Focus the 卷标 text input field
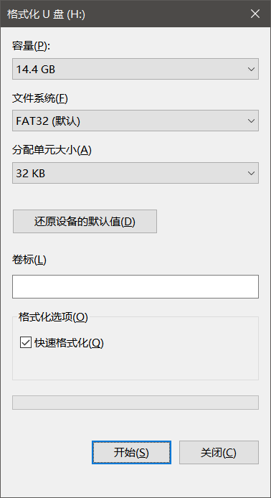The height and width of the screenshot is (498, 271). pos(135,287)
